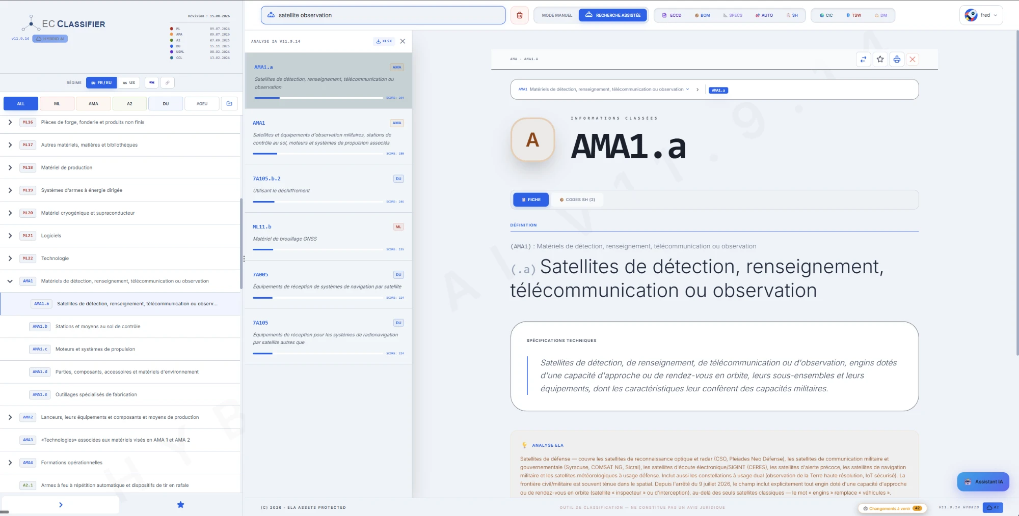
Task: Click the score bar of the AMA1.a result
Action: (318, 98)
